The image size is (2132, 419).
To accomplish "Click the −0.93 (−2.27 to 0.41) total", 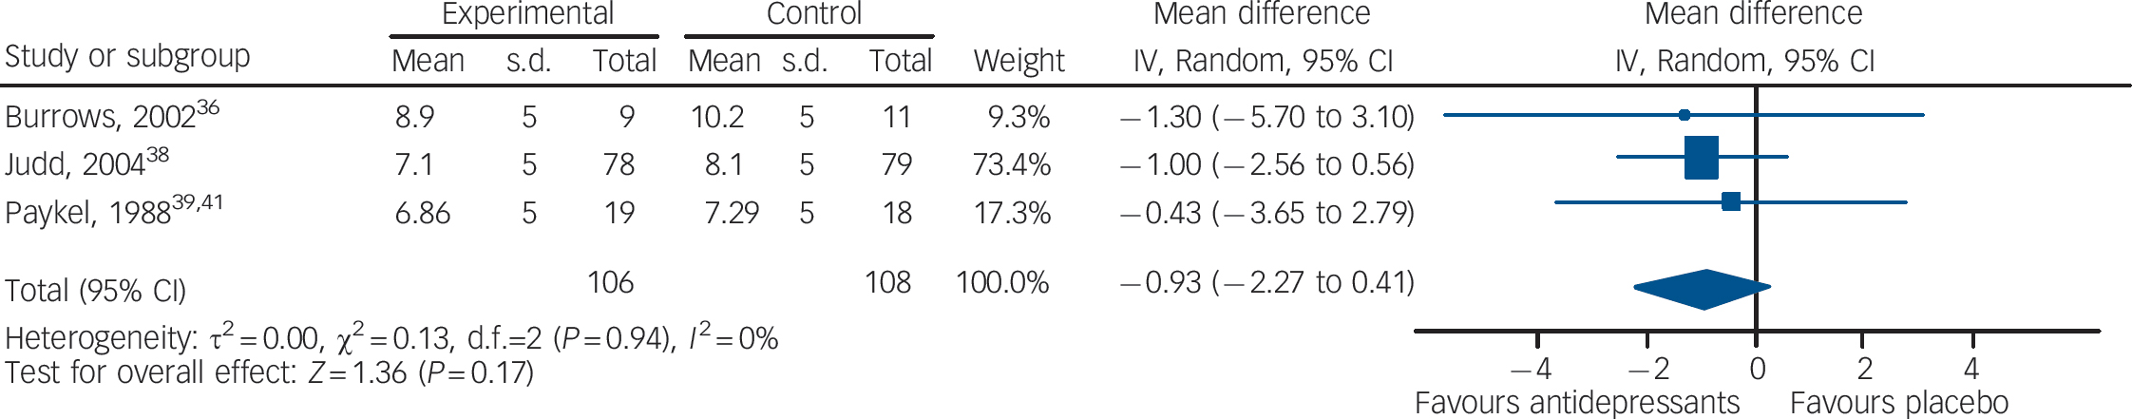I will [x=1266, y=283].
